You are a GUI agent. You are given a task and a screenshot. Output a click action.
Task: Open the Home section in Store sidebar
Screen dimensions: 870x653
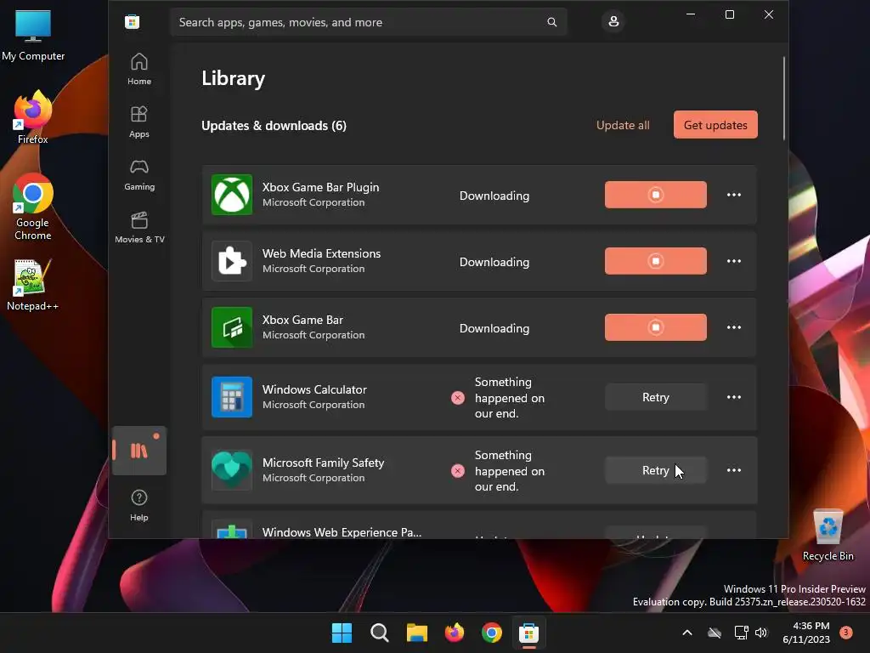(x=139, y=69)
